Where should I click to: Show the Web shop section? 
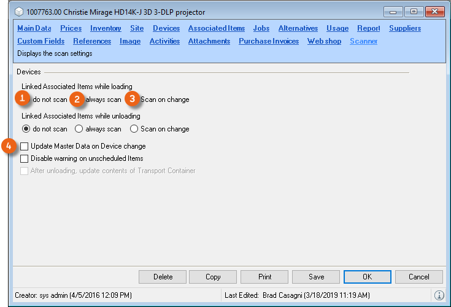pos(324,41)
